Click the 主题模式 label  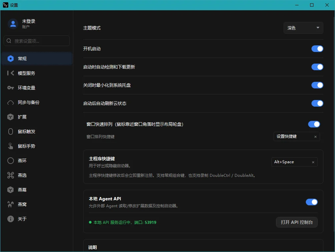tap(92, 28)
